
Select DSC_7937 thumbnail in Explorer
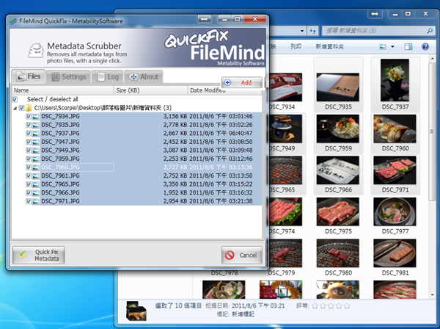coord(395,80)
